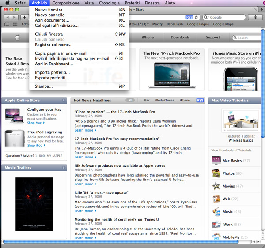Click the Photos tutorial icon
This screenshot has height=248, width=265.
(x=216, y=173)
